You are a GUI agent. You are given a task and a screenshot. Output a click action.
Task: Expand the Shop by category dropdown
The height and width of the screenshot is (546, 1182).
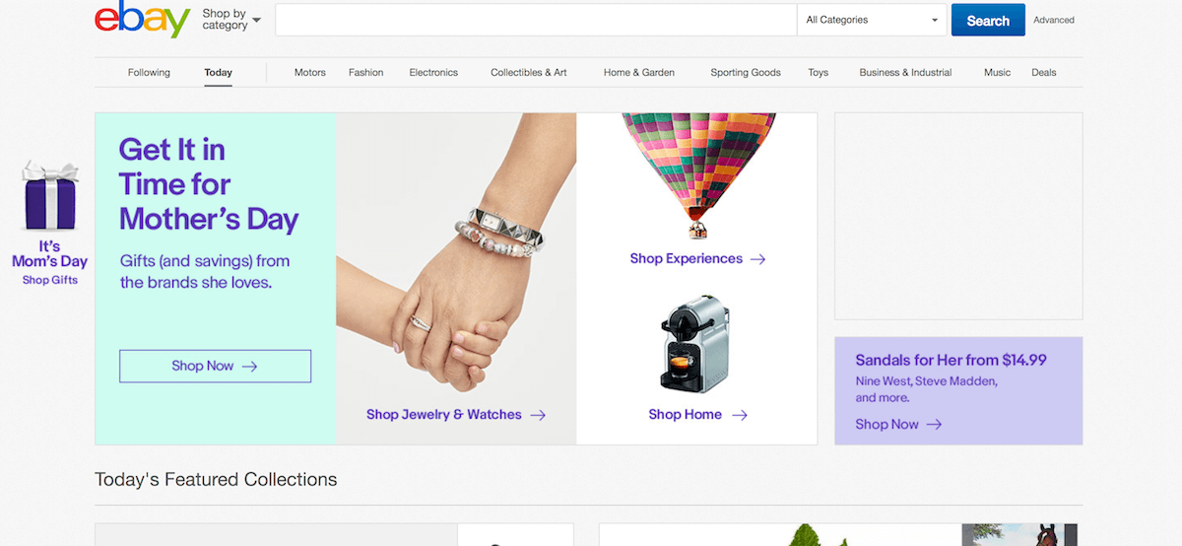(x=231, y=20)
